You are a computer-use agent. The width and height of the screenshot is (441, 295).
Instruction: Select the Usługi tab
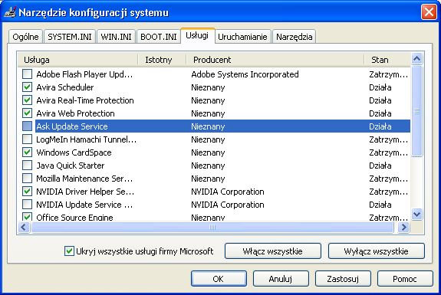coord(197,36)
